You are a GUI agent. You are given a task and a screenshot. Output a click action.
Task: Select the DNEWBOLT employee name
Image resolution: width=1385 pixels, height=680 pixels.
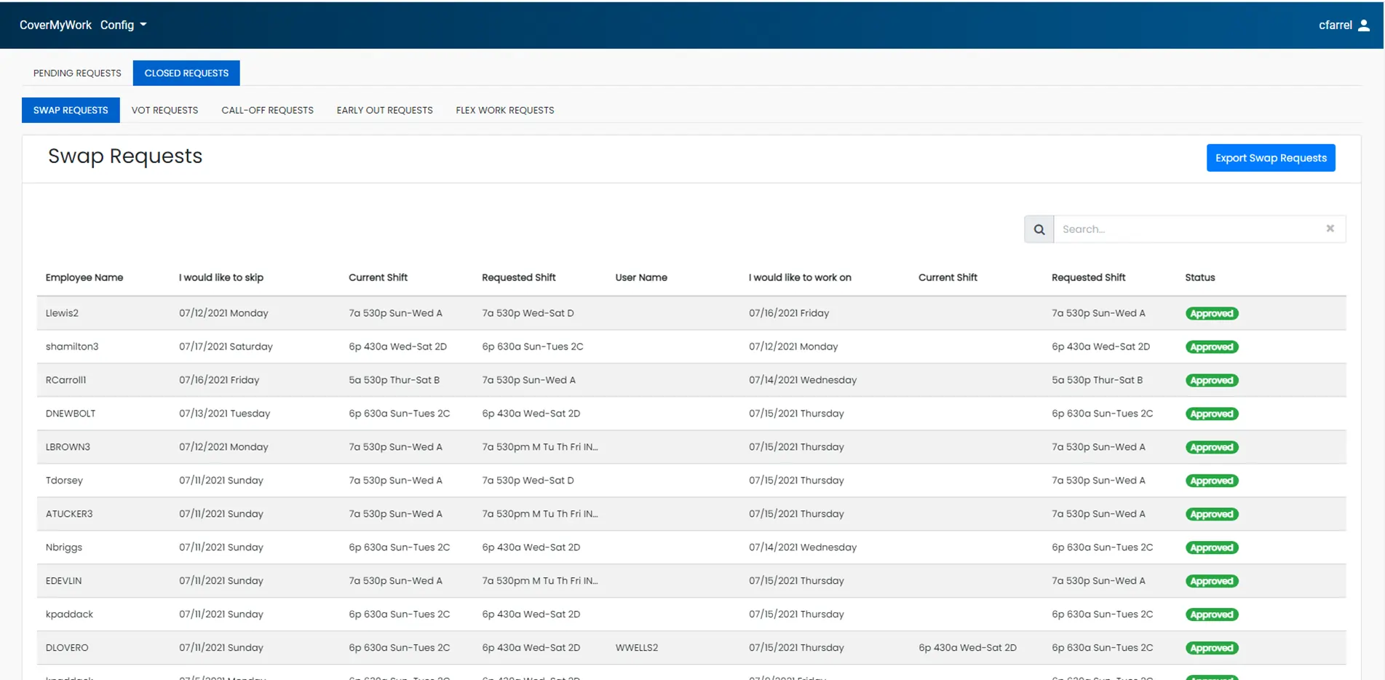click(x=71, y=414)
